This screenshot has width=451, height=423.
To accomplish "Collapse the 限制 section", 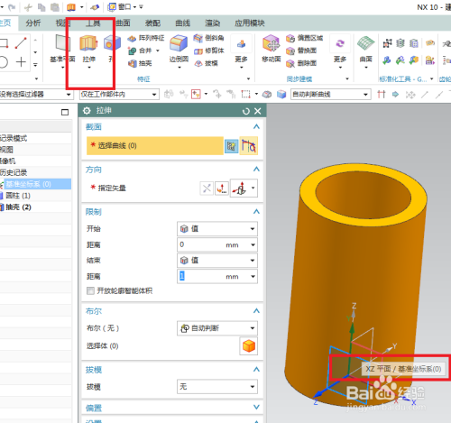I will coord(256,212).
